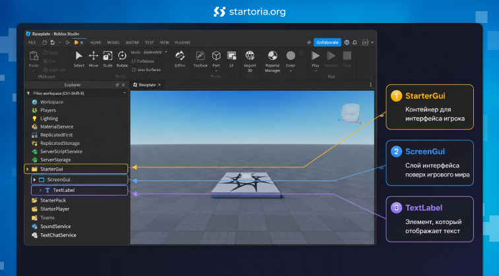Launch the Material Manager
Screen dimensions: 499x276
[x=273, y=56]
